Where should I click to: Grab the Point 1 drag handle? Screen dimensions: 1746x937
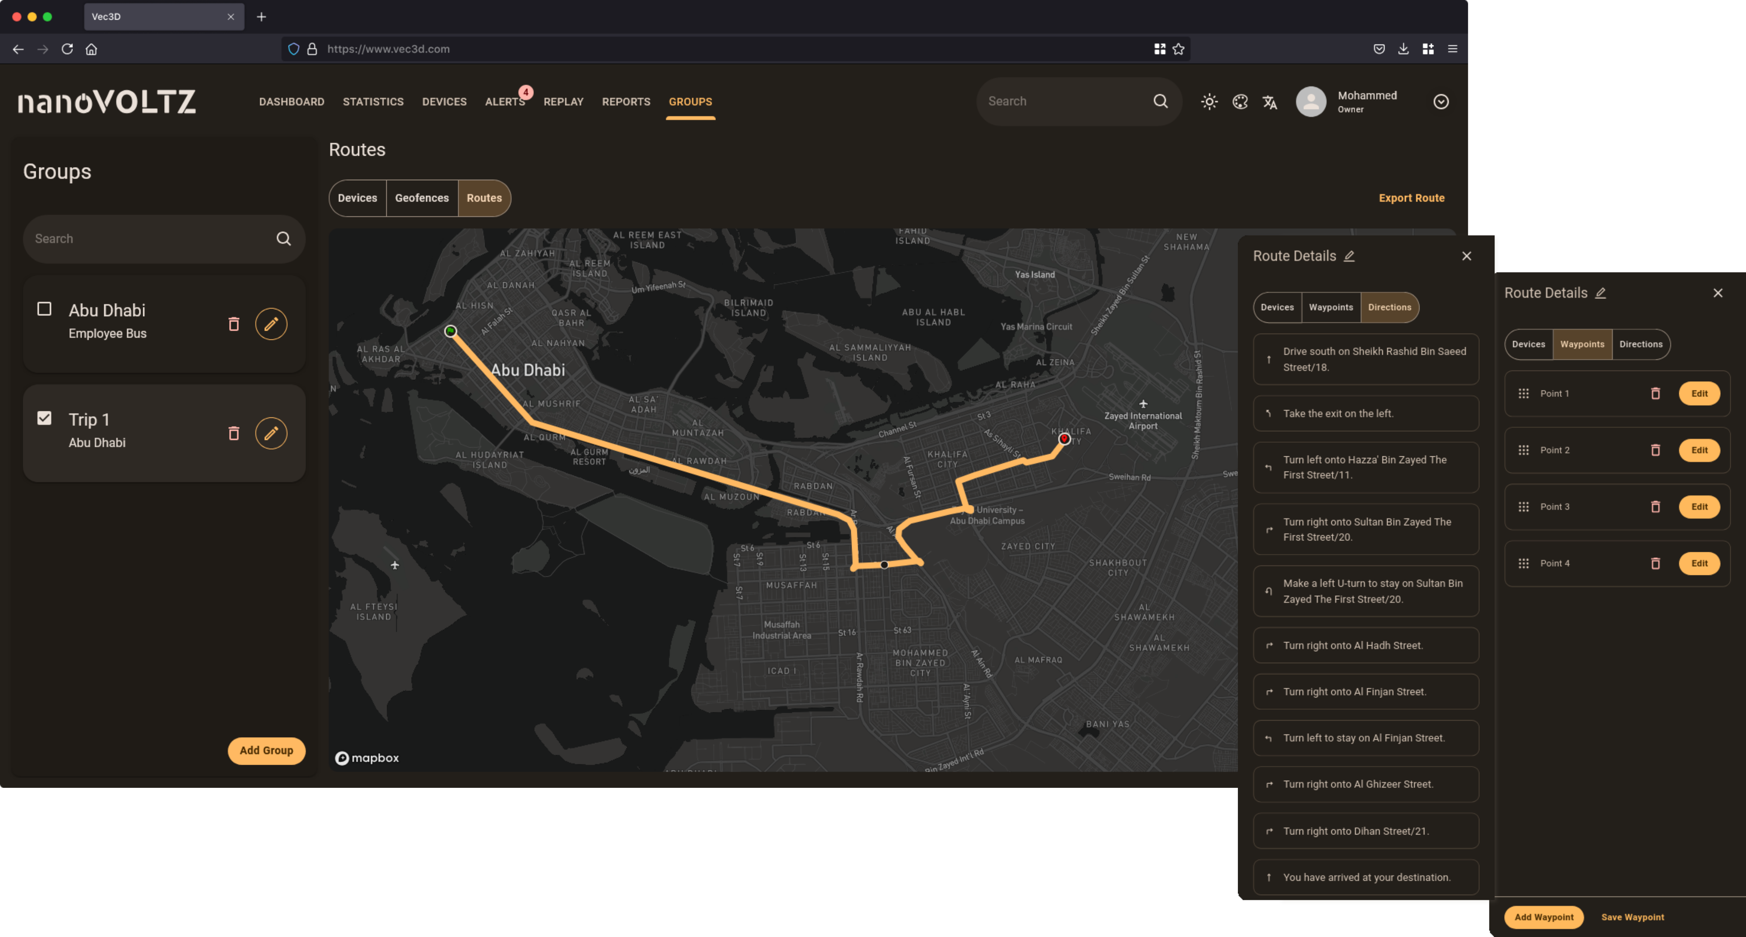(x=1524, y=393)
